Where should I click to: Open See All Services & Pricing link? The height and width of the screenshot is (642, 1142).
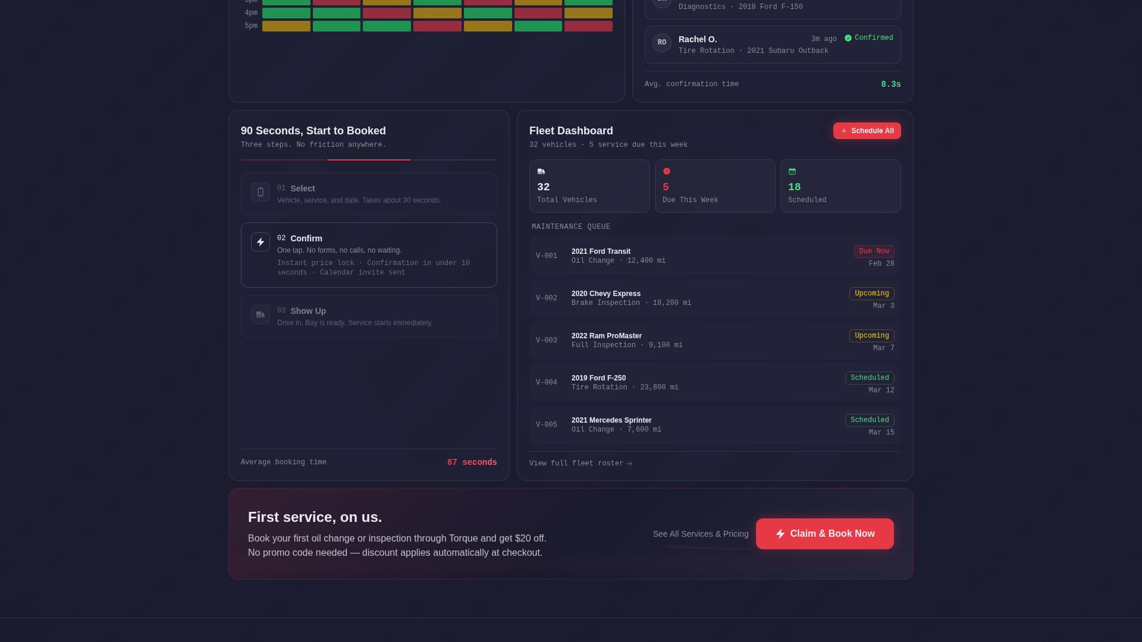tap(701, 534)
